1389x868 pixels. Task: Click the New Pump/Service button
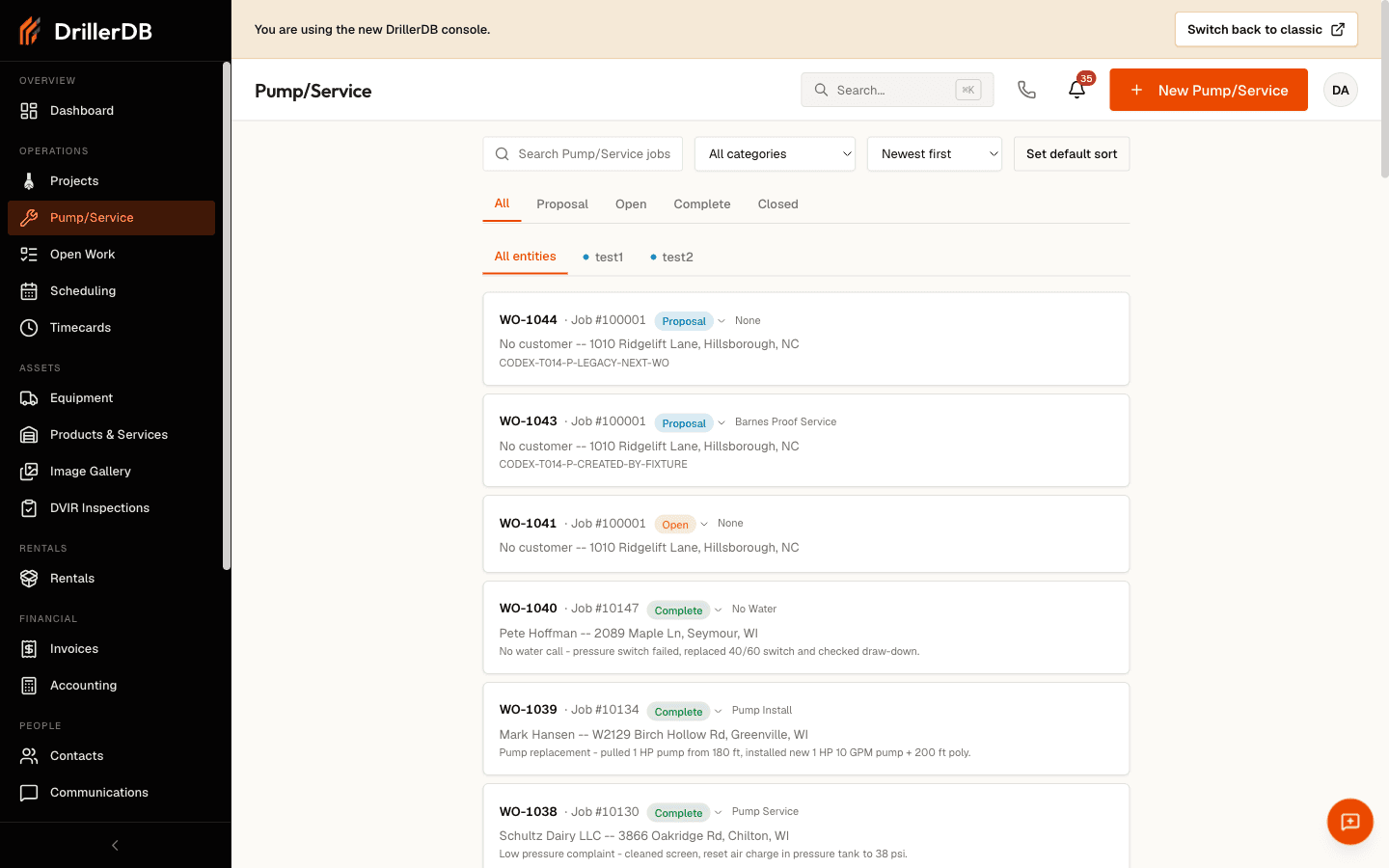[1209, 90]
